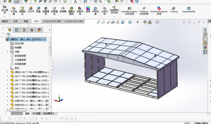
Task: Launch the 孔对齐 hole alignment check
Action: [x=31, y=10]
